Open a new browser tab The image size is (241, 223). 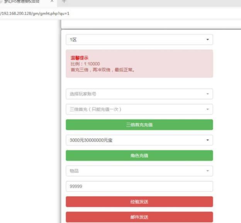(x=64, y=2)
